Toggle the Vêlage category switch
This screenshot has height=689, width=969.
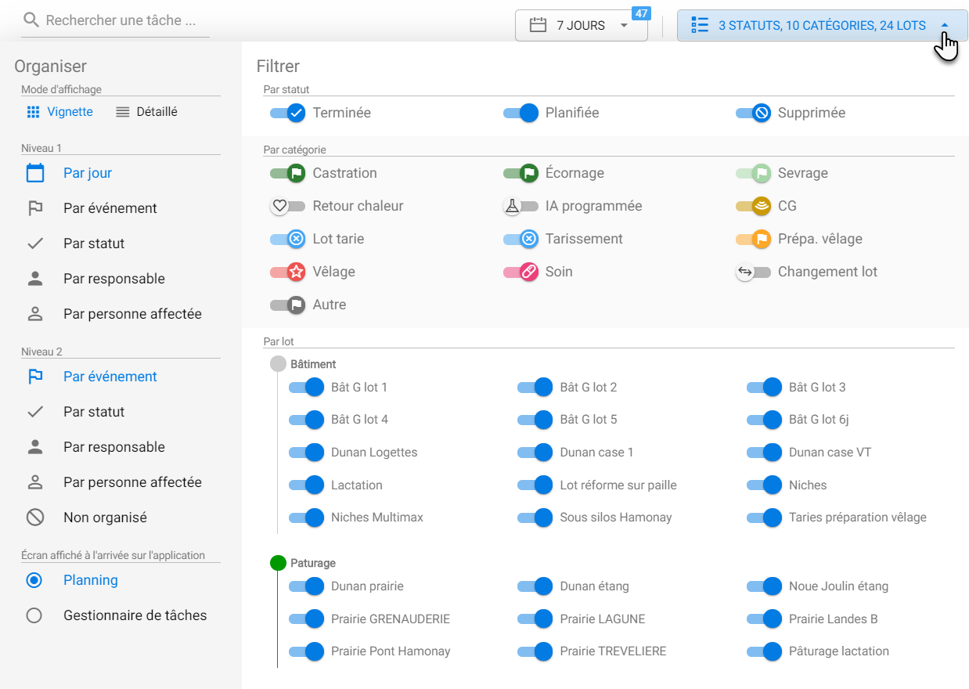pyautogui.click(x=287, y=272)
